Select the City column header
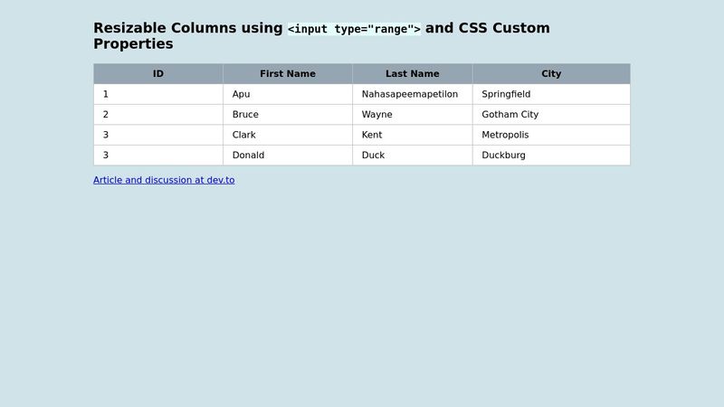 point(551,74)
